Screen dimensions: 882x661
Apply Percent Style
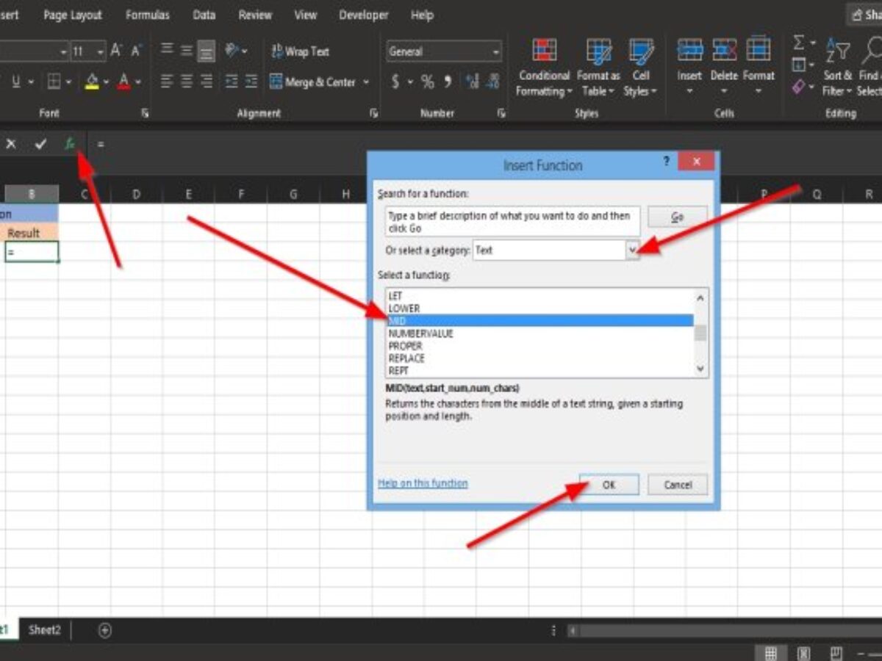coord(428,82)
